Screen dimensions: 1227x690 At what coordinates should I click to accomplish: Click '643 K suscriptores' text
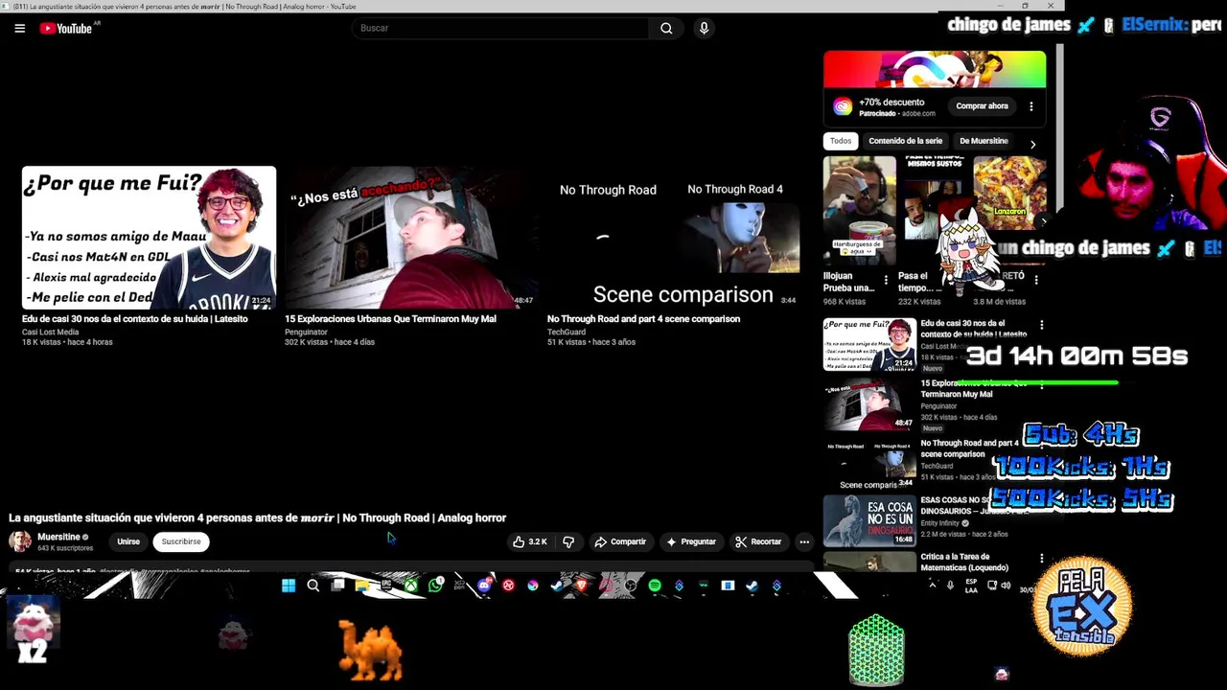pyautogui.click(x=65, y=548)
